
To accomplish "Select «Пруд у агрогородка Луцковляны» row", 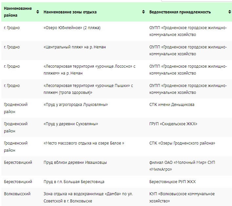I will coord(116,108).
